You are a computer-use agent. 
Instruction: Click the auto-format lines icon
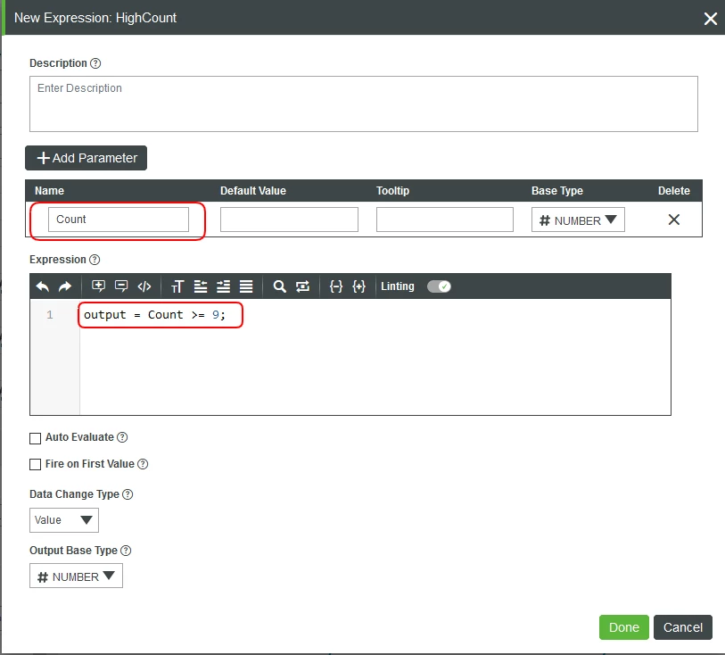click(x=246, y=286)
